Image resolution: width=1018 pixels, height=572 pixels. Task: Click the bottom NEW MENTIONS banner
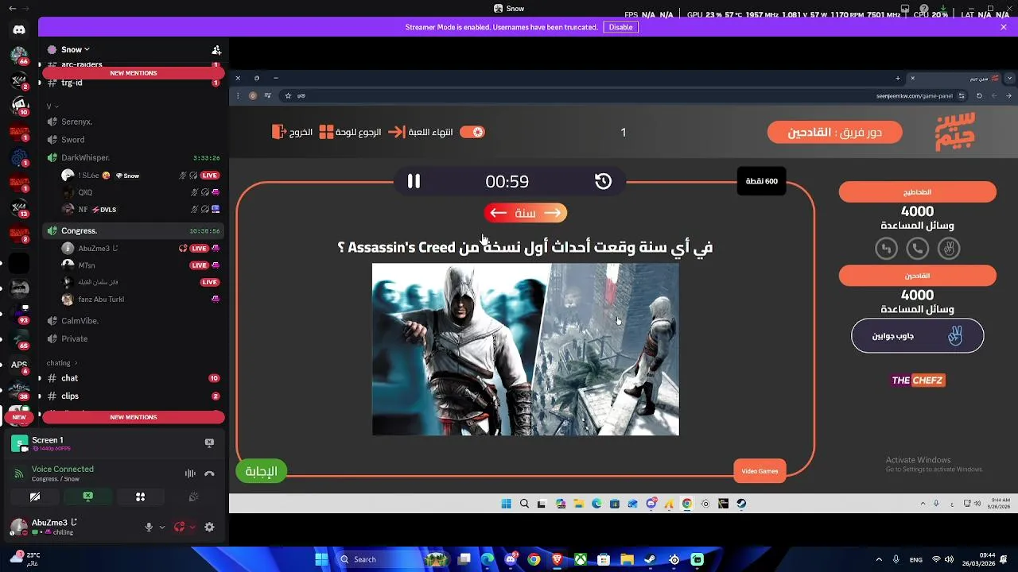(x=134, y=417)
